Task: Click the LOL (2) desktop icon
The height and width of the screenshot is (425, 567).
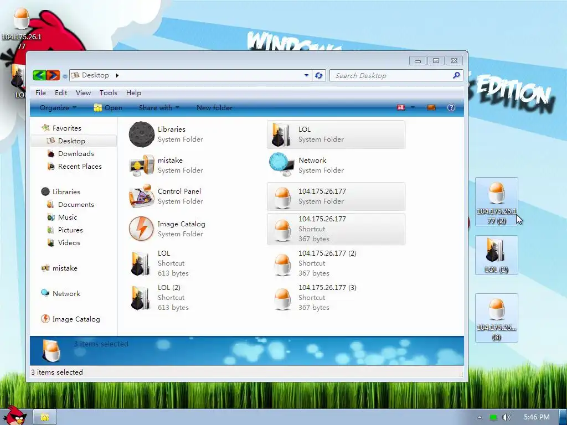Action: [x=497, y=255]
